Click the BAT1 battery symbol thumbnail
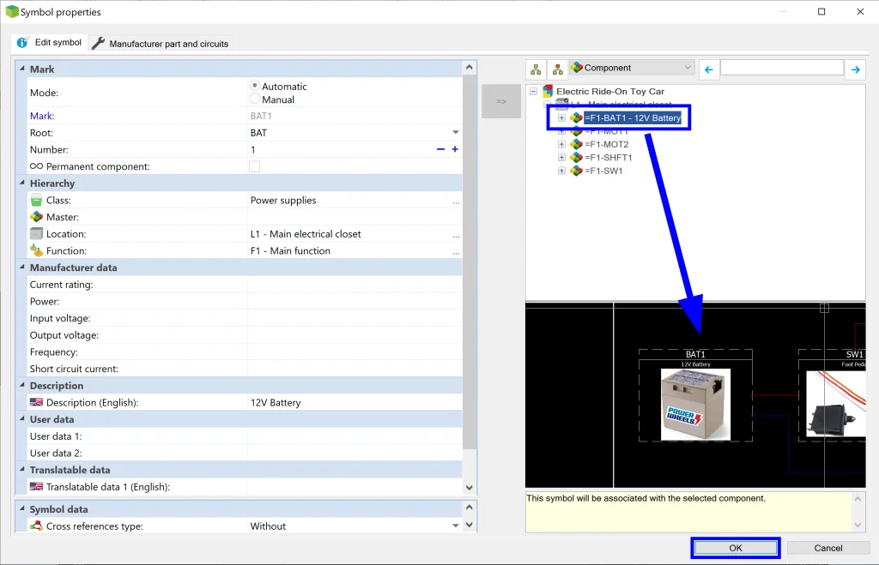This screenshot has height=565, width=879. [x=695, y=404]
